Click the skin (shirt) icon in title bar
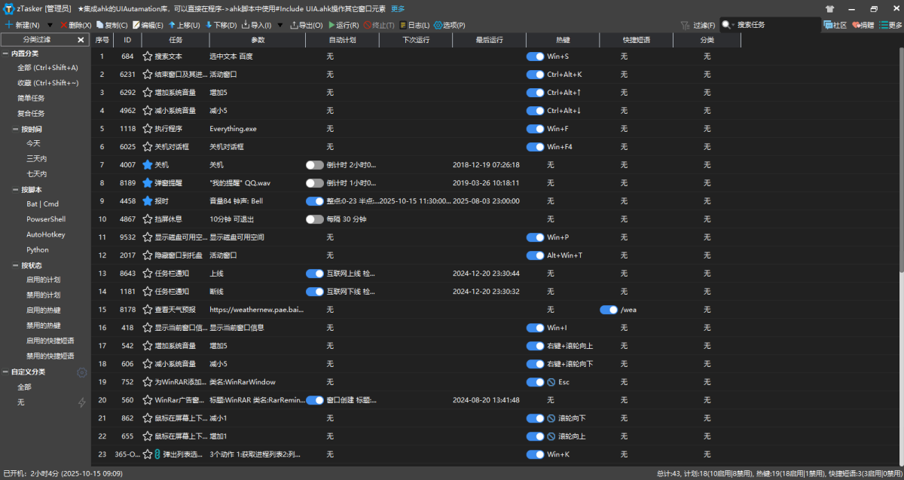Viewport: 904px width, 480px height. coord(829,9)
